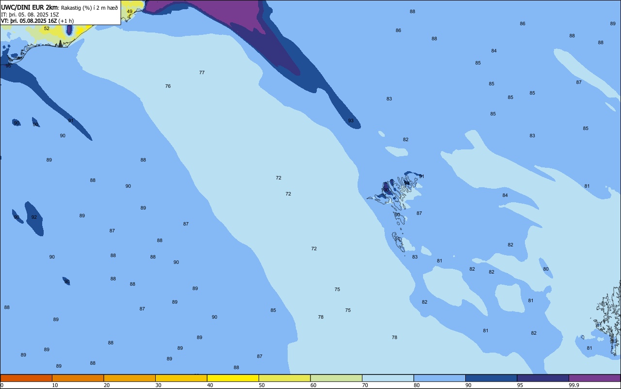Select the purple above-99.9 legend segment

pos(594,378)
